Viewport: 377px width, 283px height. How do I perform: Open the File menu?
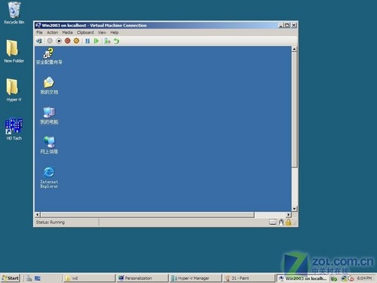(39, 32)
